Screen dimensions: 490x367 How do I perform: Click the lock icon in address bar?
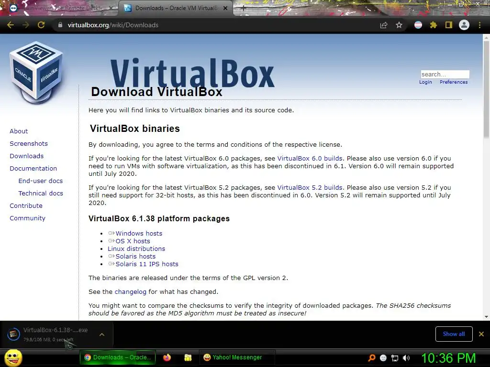pyautogui.click(x=60, y=25)
